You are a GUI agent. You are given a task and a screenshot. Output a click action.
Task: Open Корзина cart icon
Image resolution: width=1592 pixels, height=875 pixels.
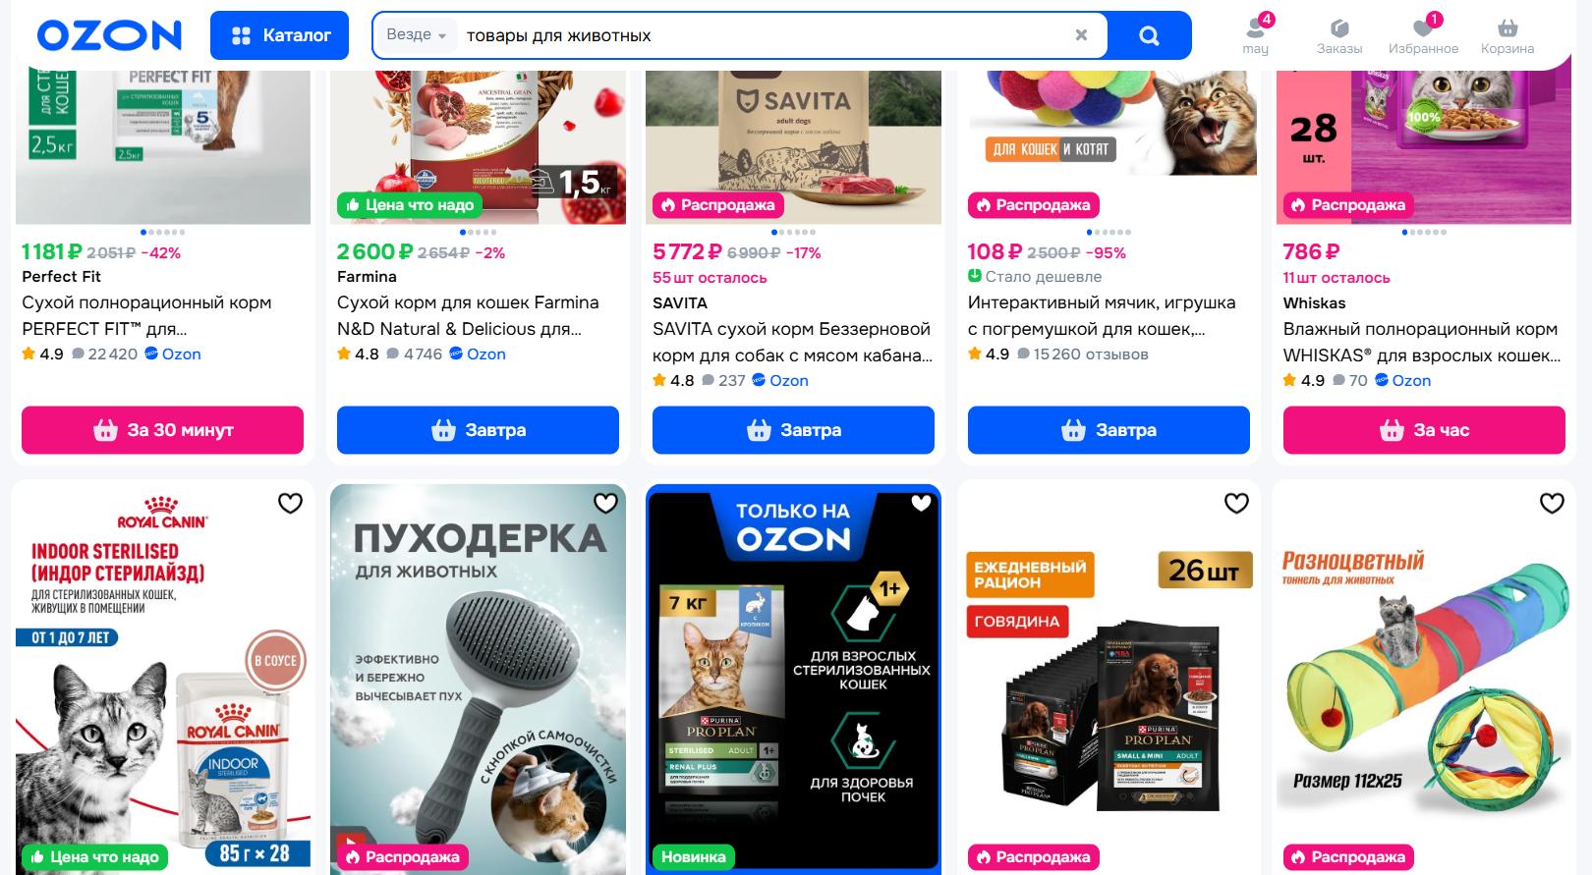click(1507, 35)
